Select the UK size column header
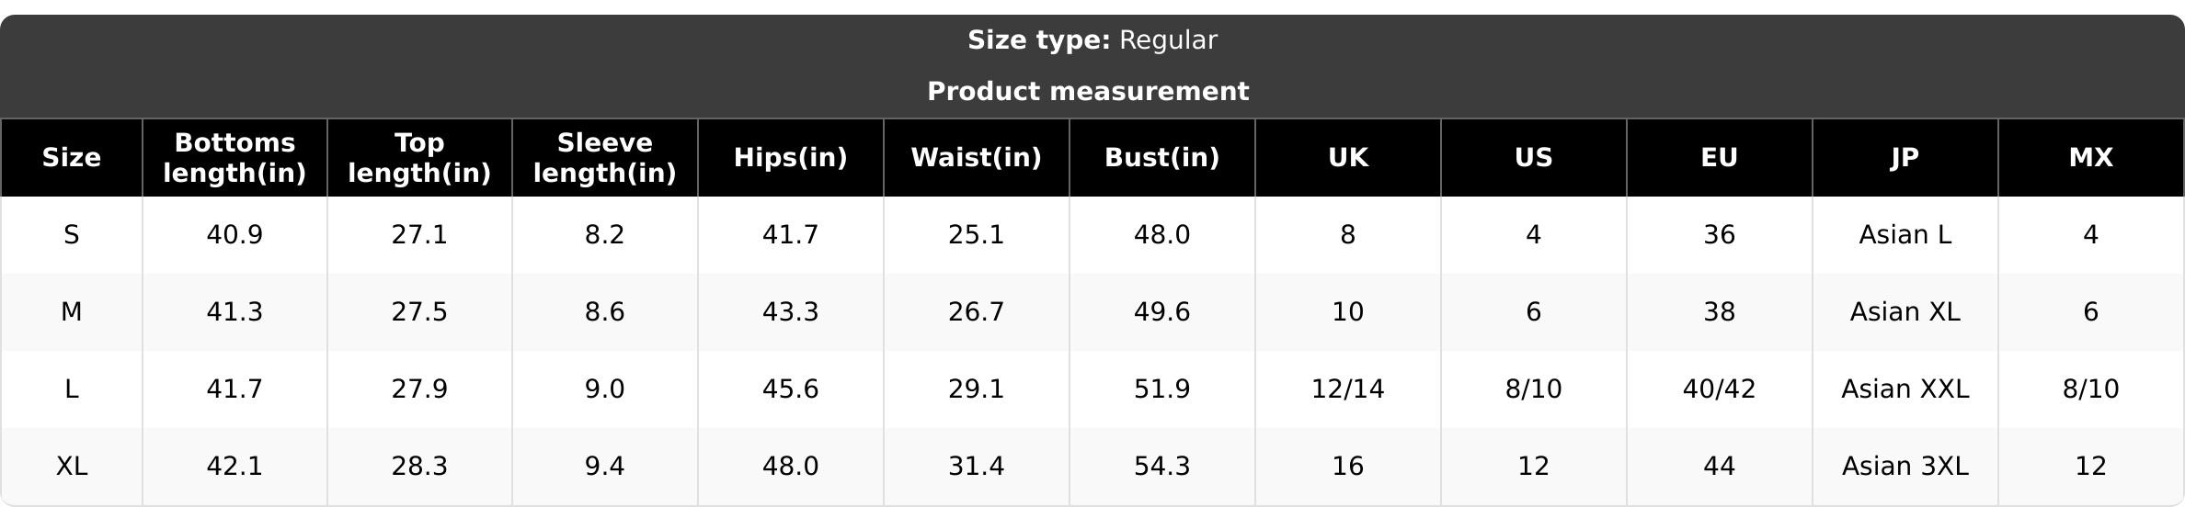This screenshot has width=2185, height=507. point(1348,158)
